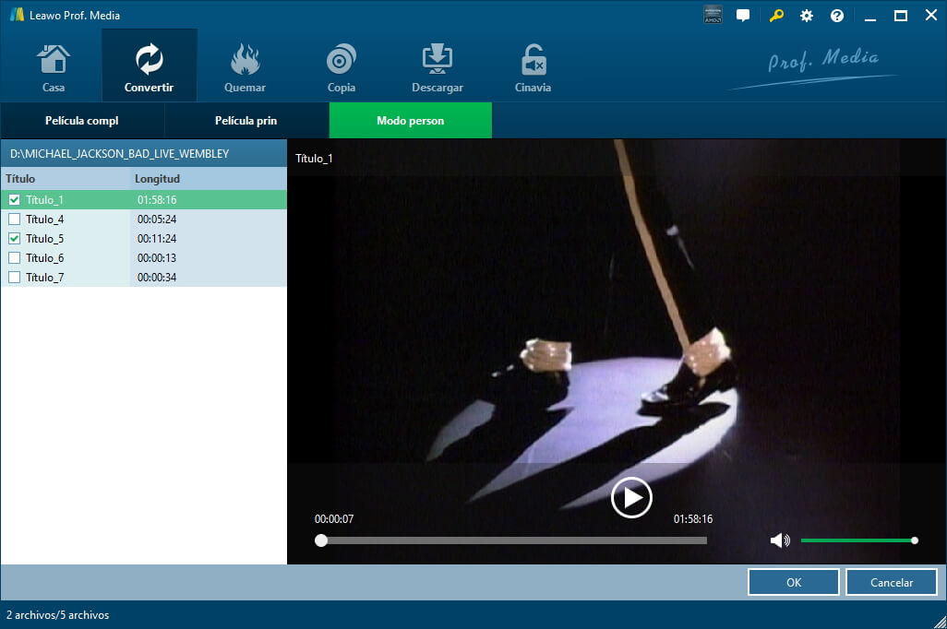Close the Leawo Prof. Media window
The image size is (947, 629).
pyautogui.click(x=931, y=15)
